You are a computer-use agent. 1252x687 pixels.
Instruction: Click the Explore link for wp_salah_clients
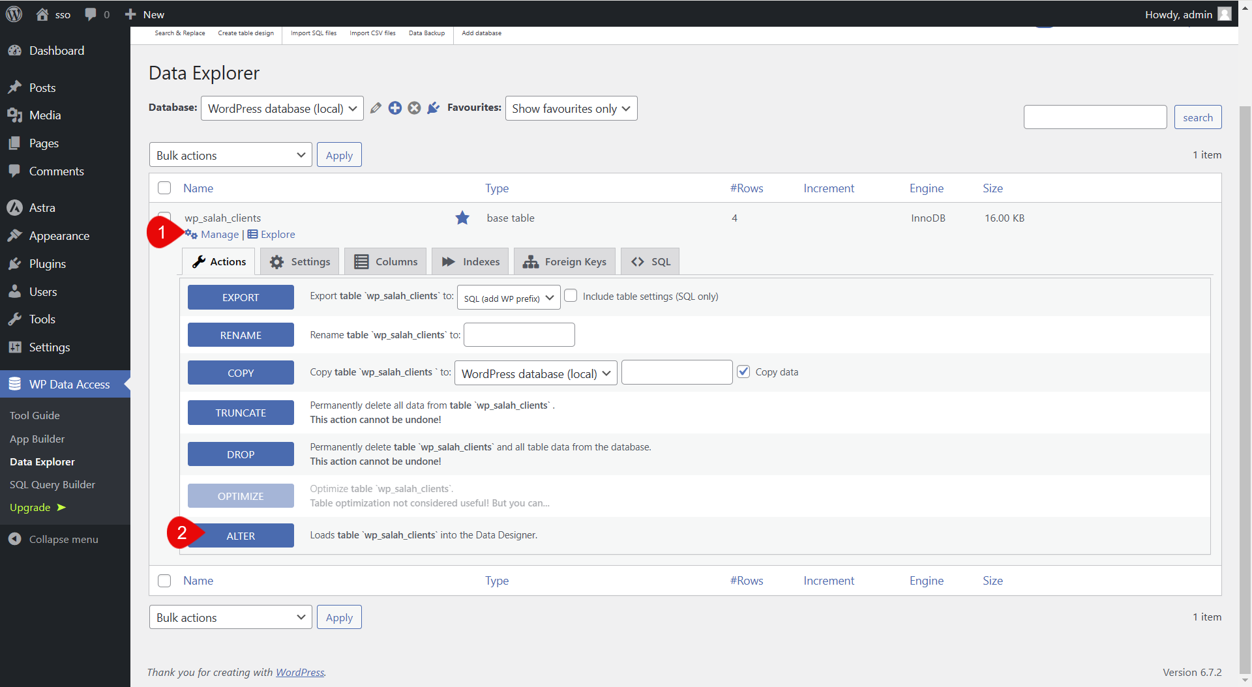tap(277, 235)
